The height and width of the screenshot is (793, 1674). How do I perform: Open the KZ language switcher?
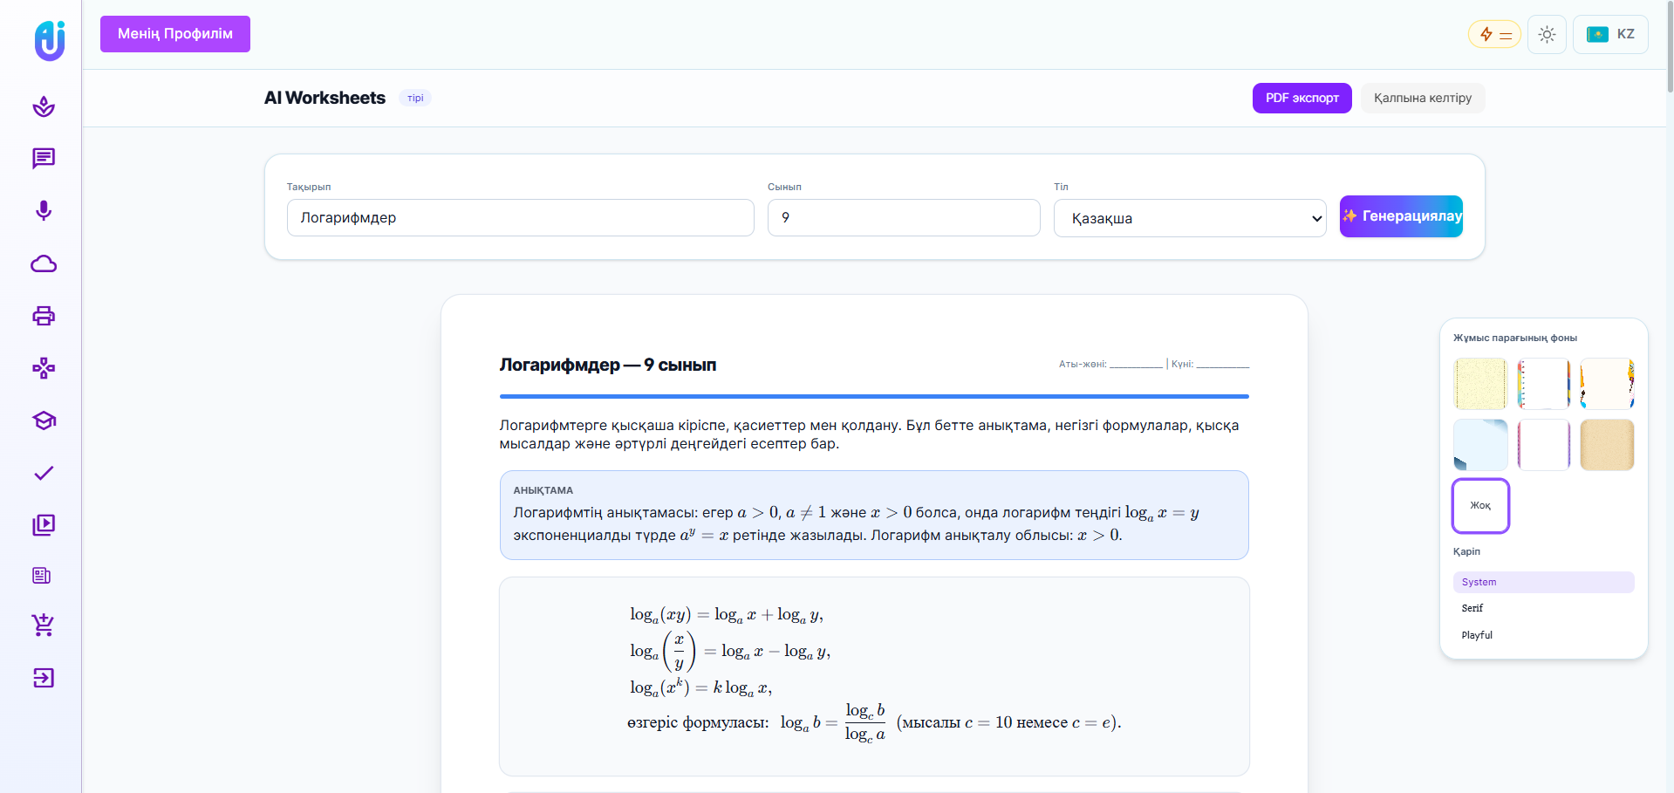[1610, 35]
